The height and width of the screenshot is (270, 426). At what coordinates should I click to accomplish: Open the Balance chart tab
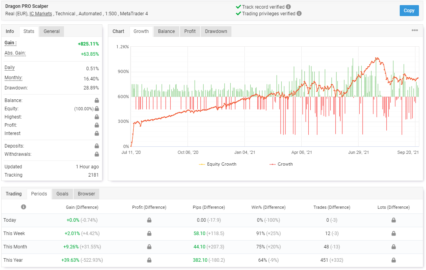point(166,31)
